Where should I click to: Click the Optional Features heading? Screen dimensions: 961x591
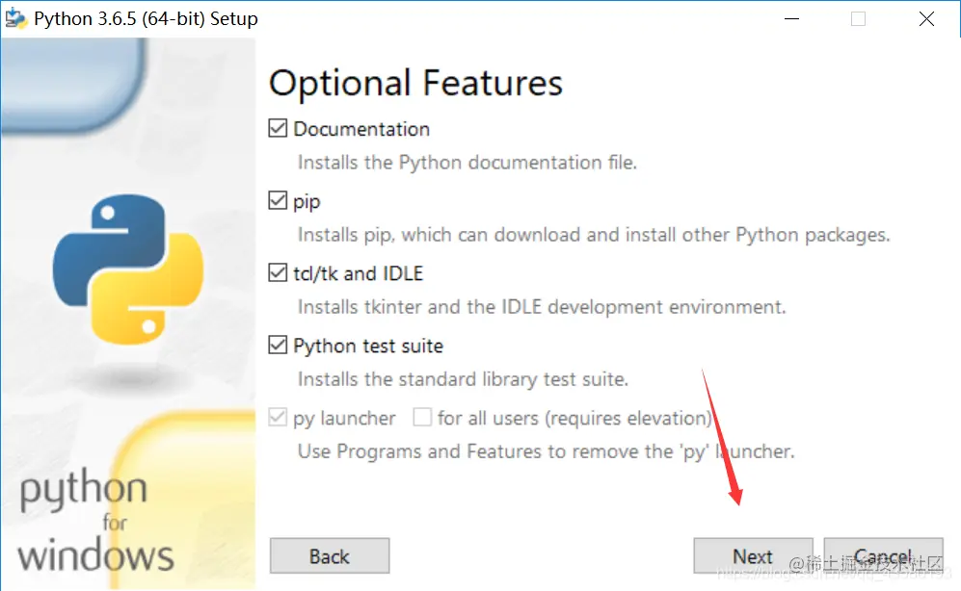click(x=415, y=83)
